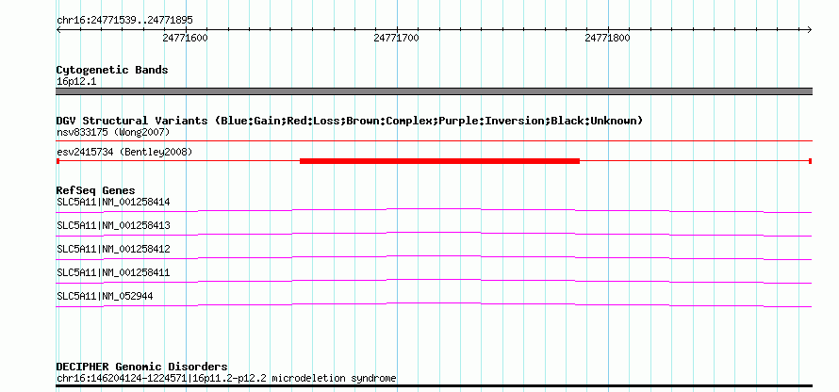
Task: Click the thin red nsv833175 variant line
Action: click(434, 141)
